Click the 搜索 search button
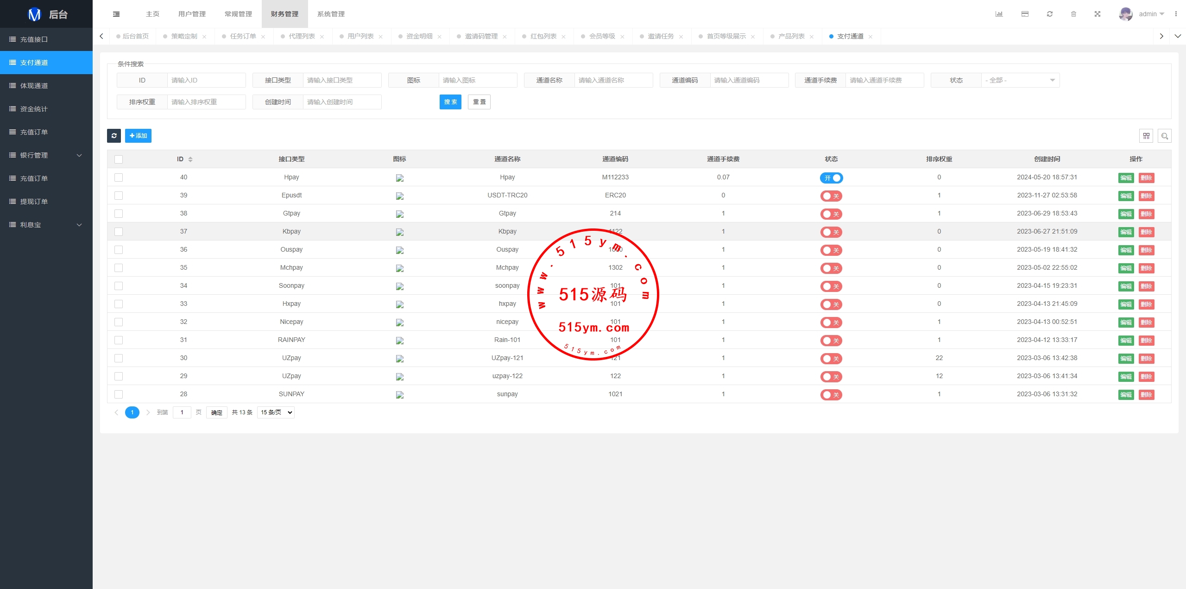1186x589 pixels. pyautogui.click(x=450, y=102)
